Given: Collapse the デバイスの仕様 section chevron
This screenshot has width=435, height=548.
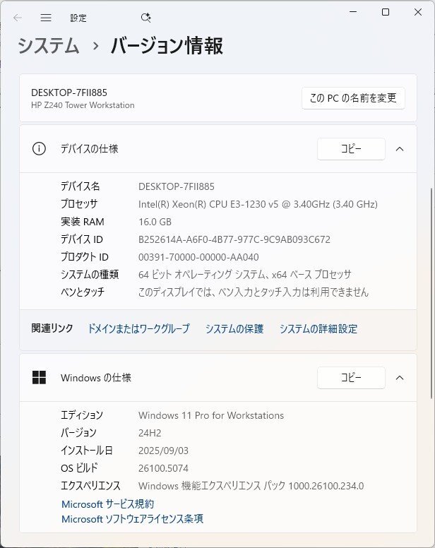Looking at the screenshot, I should 400,149.
